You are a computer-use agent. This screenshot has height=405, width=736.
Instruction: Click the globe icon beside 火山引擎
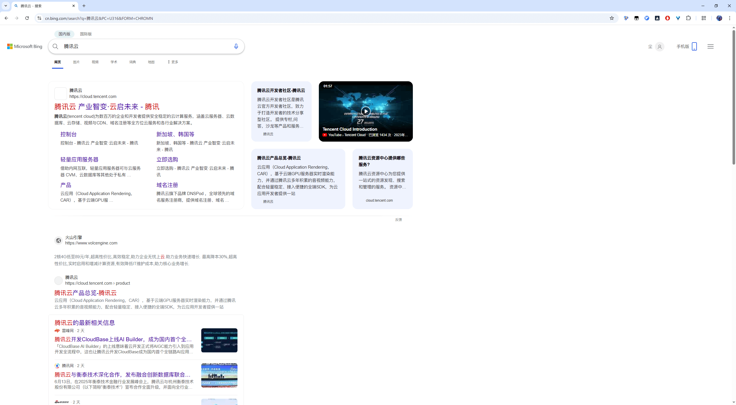click(x=58, y=240)
